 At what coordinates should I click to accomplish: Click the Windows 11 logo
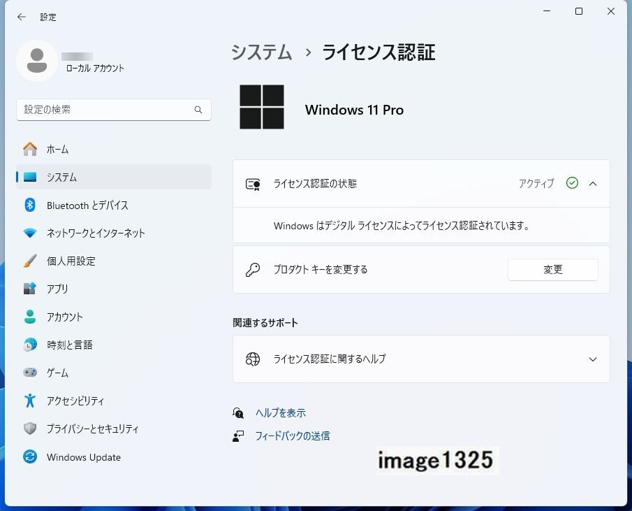point(262,107)
